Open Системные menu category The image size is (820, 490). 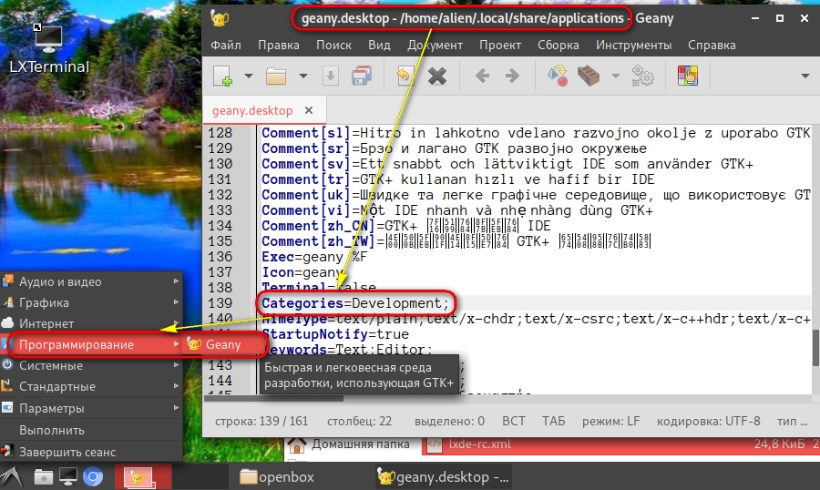tap(91, 365)
